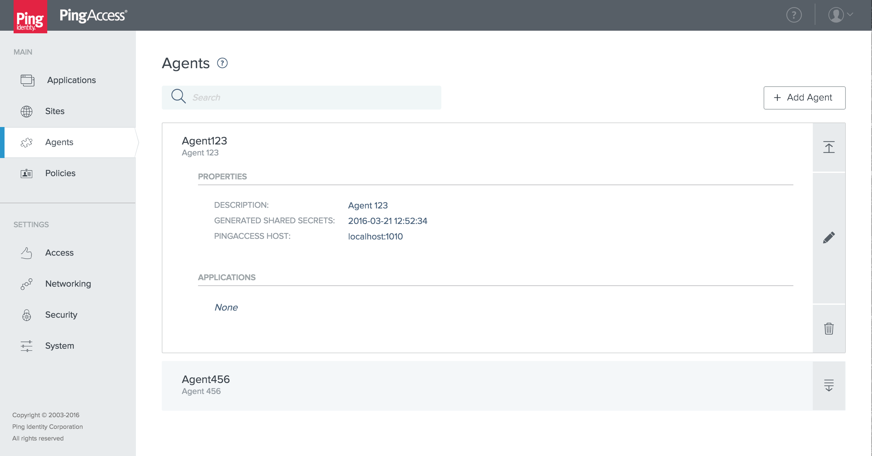Open Access settings in sidebar
Image resolution: width=872 pixels, height=456 pixels.
[59, 253]
